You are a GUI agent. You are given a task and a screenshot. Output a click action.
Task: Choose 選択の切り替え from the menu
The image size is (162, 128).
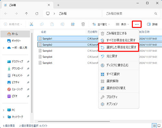(119, 88)
